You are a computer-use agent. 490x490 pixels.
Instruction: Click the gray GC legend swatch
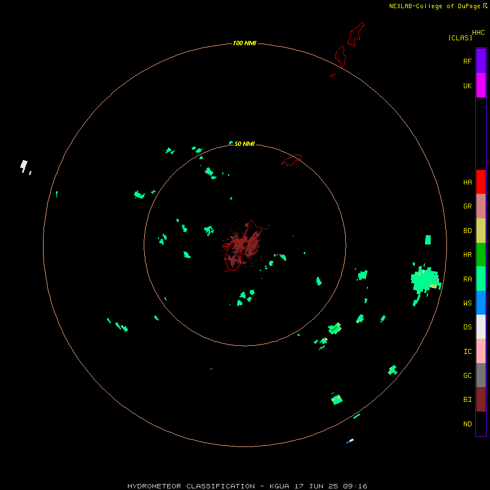point(481,375)
